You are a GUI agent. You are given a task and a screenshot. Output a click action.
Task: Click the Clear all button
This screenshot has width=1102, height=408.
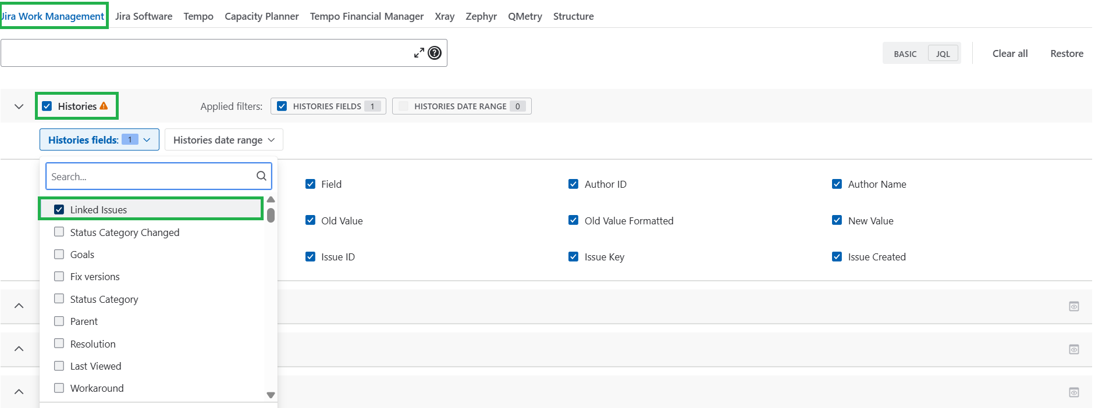(x=1010, y=53)
